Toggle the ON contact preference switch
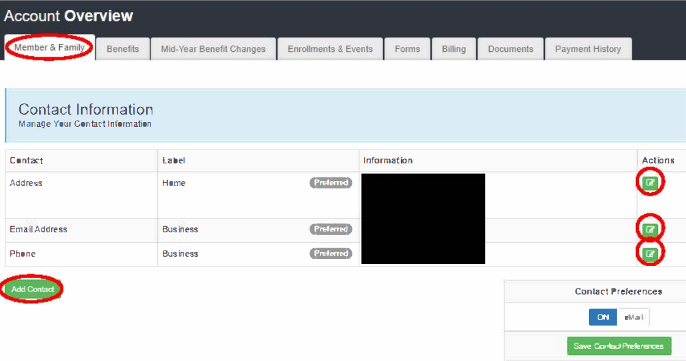The width and height of the screenshot is (686, 361). tap(603, 317)
